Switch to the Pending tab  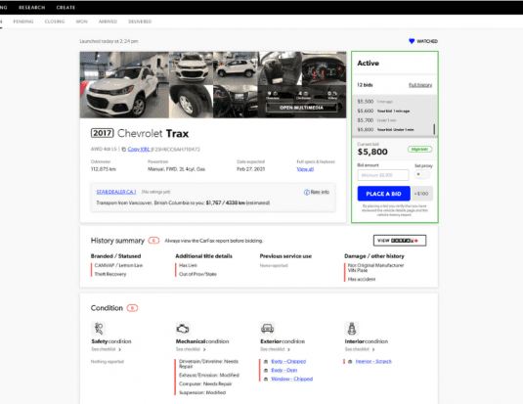23,22
